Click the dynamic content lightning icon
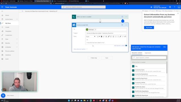Screen dimensions: 181x102 tap(126, 46)
